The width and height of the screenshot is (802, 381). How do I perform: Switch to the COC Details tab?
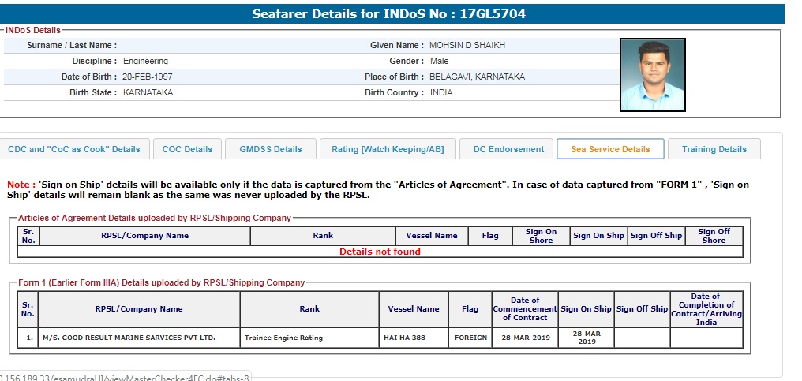(187, 149)
